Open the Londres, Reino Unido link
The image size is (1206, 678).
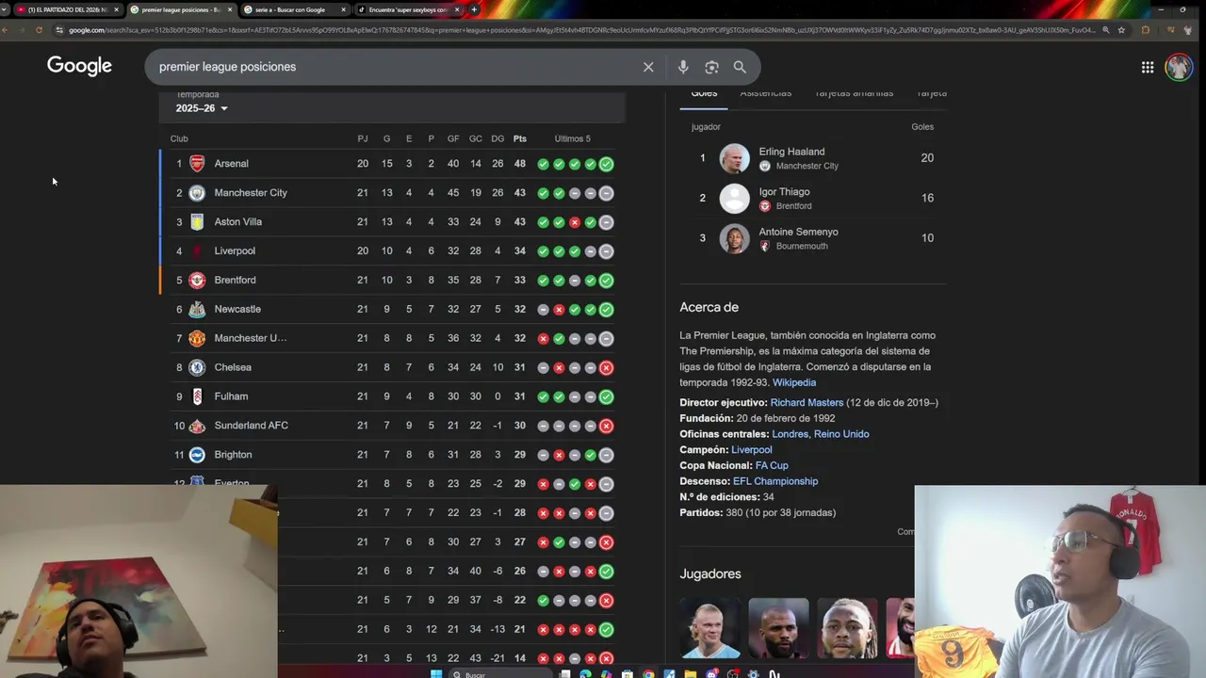click(x=821, y=434)
